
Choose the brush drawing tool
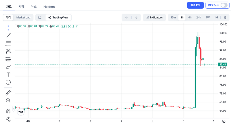(x=8, y=67)
